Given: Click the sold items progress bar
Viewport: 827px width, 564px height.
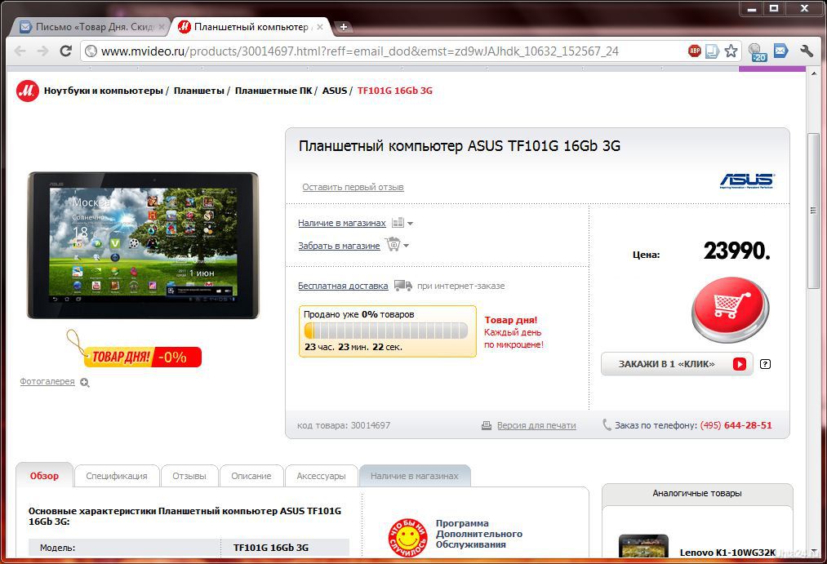Looking at the screenshot, I should coord(386,331).
